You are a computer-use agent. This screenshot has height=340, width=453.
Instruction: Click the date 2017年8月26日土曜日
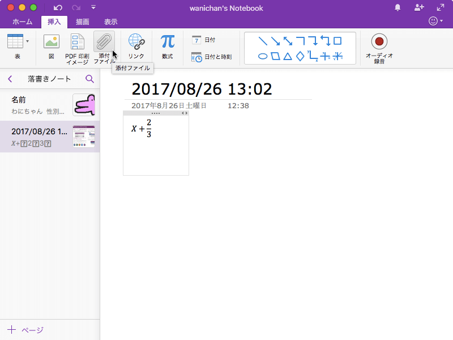click(169, 106)
